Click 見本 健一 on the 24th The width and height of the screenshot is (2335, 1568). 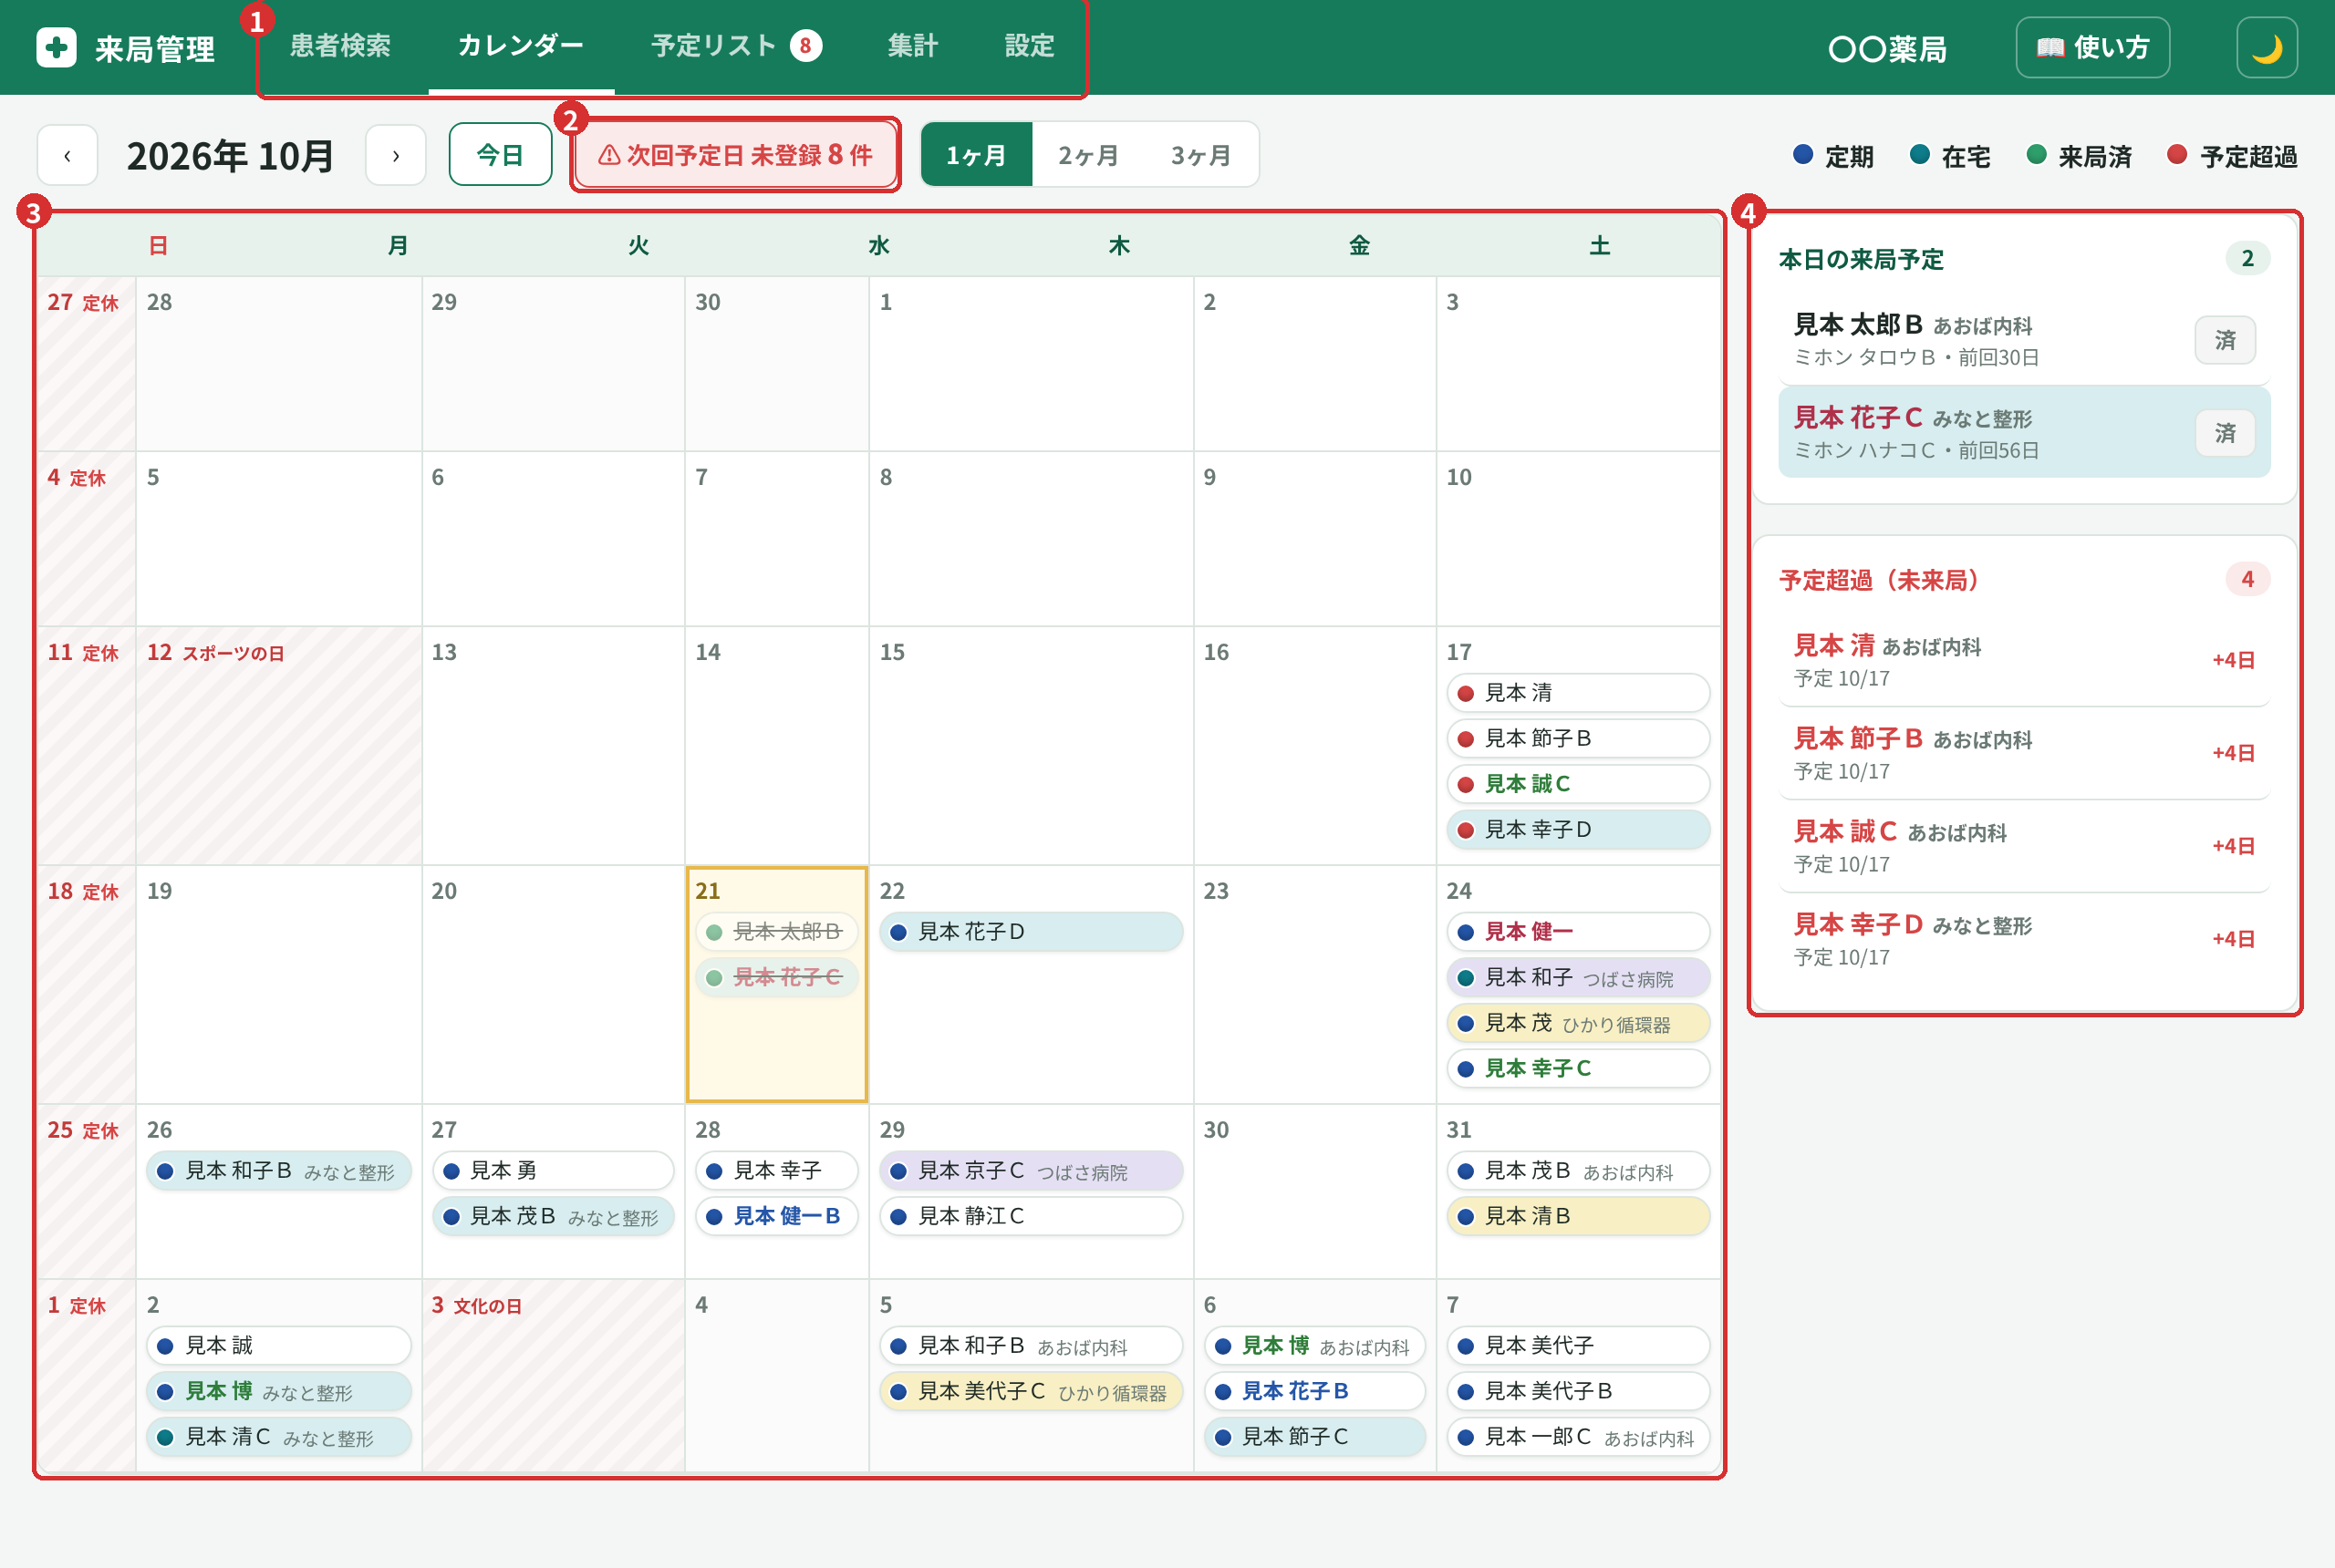[1578, 932]
